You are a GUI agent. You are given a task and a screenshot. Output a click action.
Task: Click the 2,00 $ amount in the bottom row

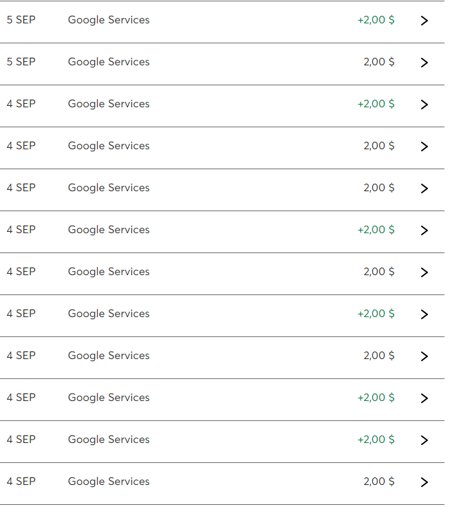378,482
